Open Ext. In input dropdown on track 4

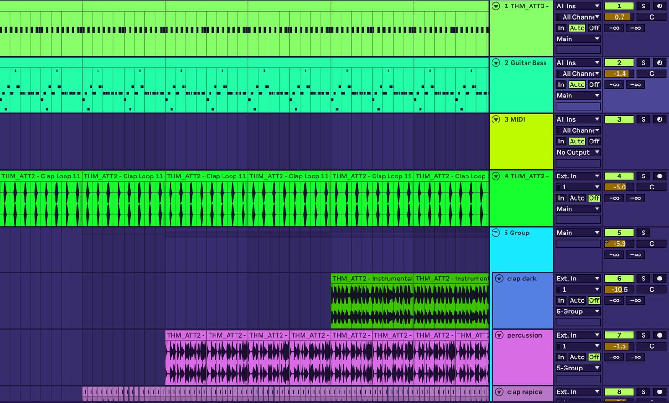point(578,176)
